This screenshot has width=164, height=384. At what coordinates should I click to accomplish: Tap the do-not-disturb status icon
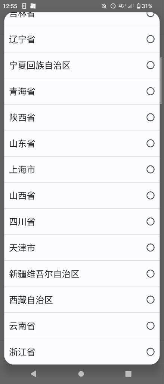tap(113, 6)
